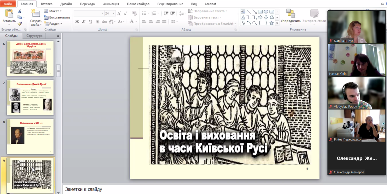This screenshot has width=387, height=194.
Task: Switch to the Структура outline tab
Action: (34, 36)
